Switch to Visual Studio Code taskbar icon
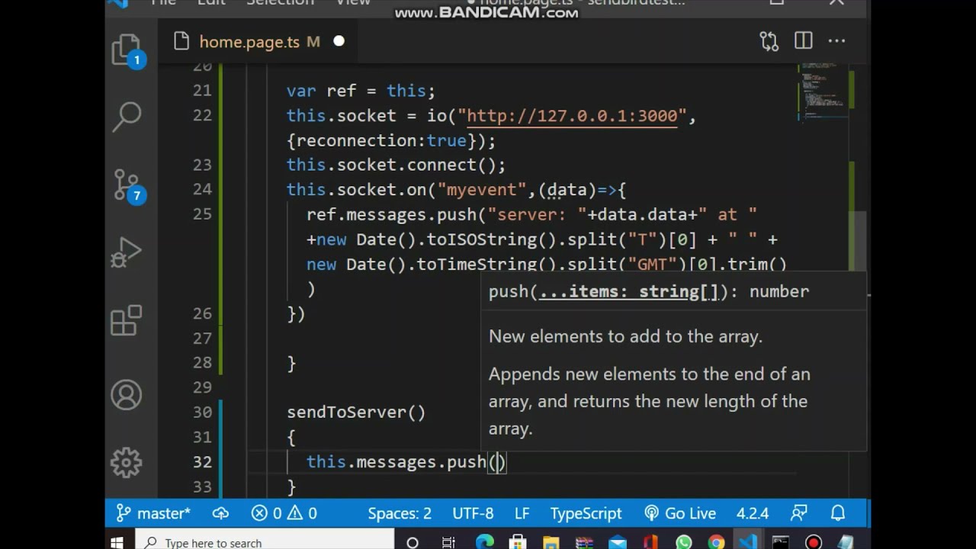 pyautogui.click(x=747, y=543)
